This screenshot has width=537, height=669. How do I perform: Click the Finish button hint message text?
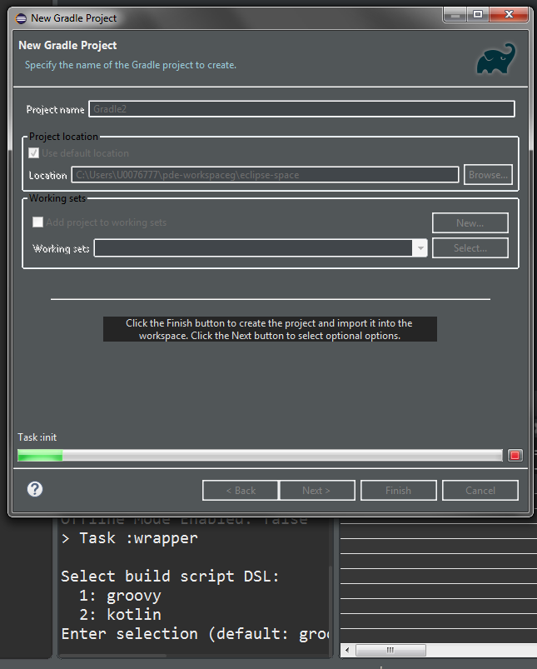(270, 329)
